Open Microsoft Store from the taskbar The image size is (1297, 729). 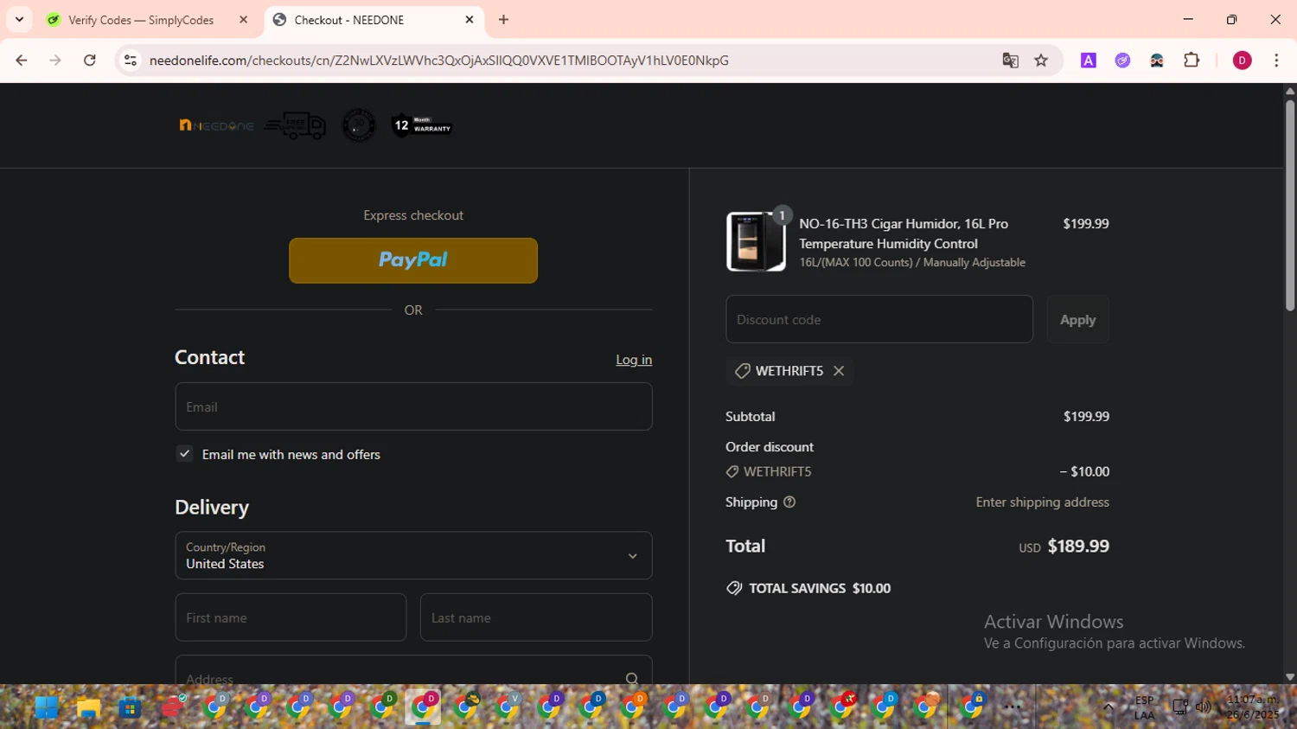130,708
